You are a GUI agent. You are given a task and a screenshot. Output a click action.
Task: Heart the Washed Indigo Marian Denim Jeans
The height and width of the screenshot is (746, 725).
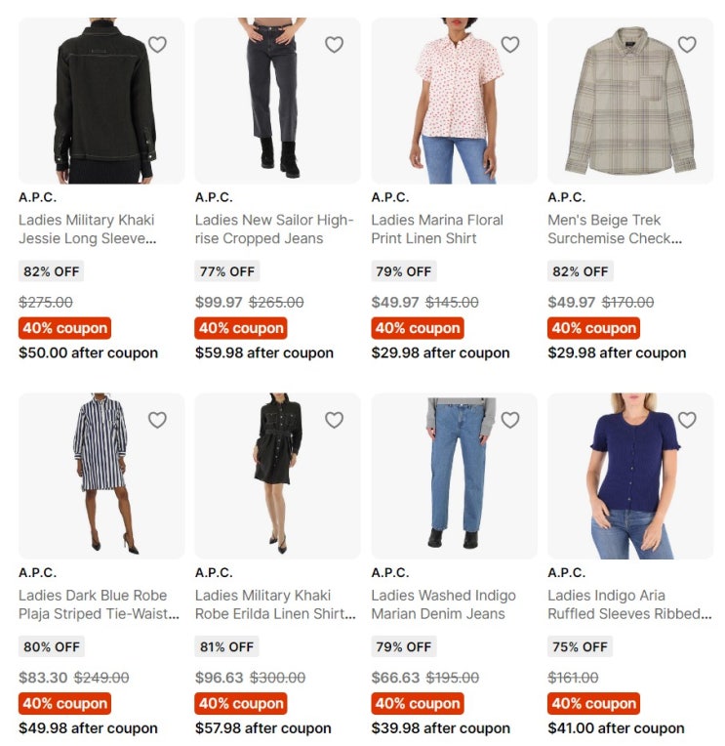(x=510, y=420)
